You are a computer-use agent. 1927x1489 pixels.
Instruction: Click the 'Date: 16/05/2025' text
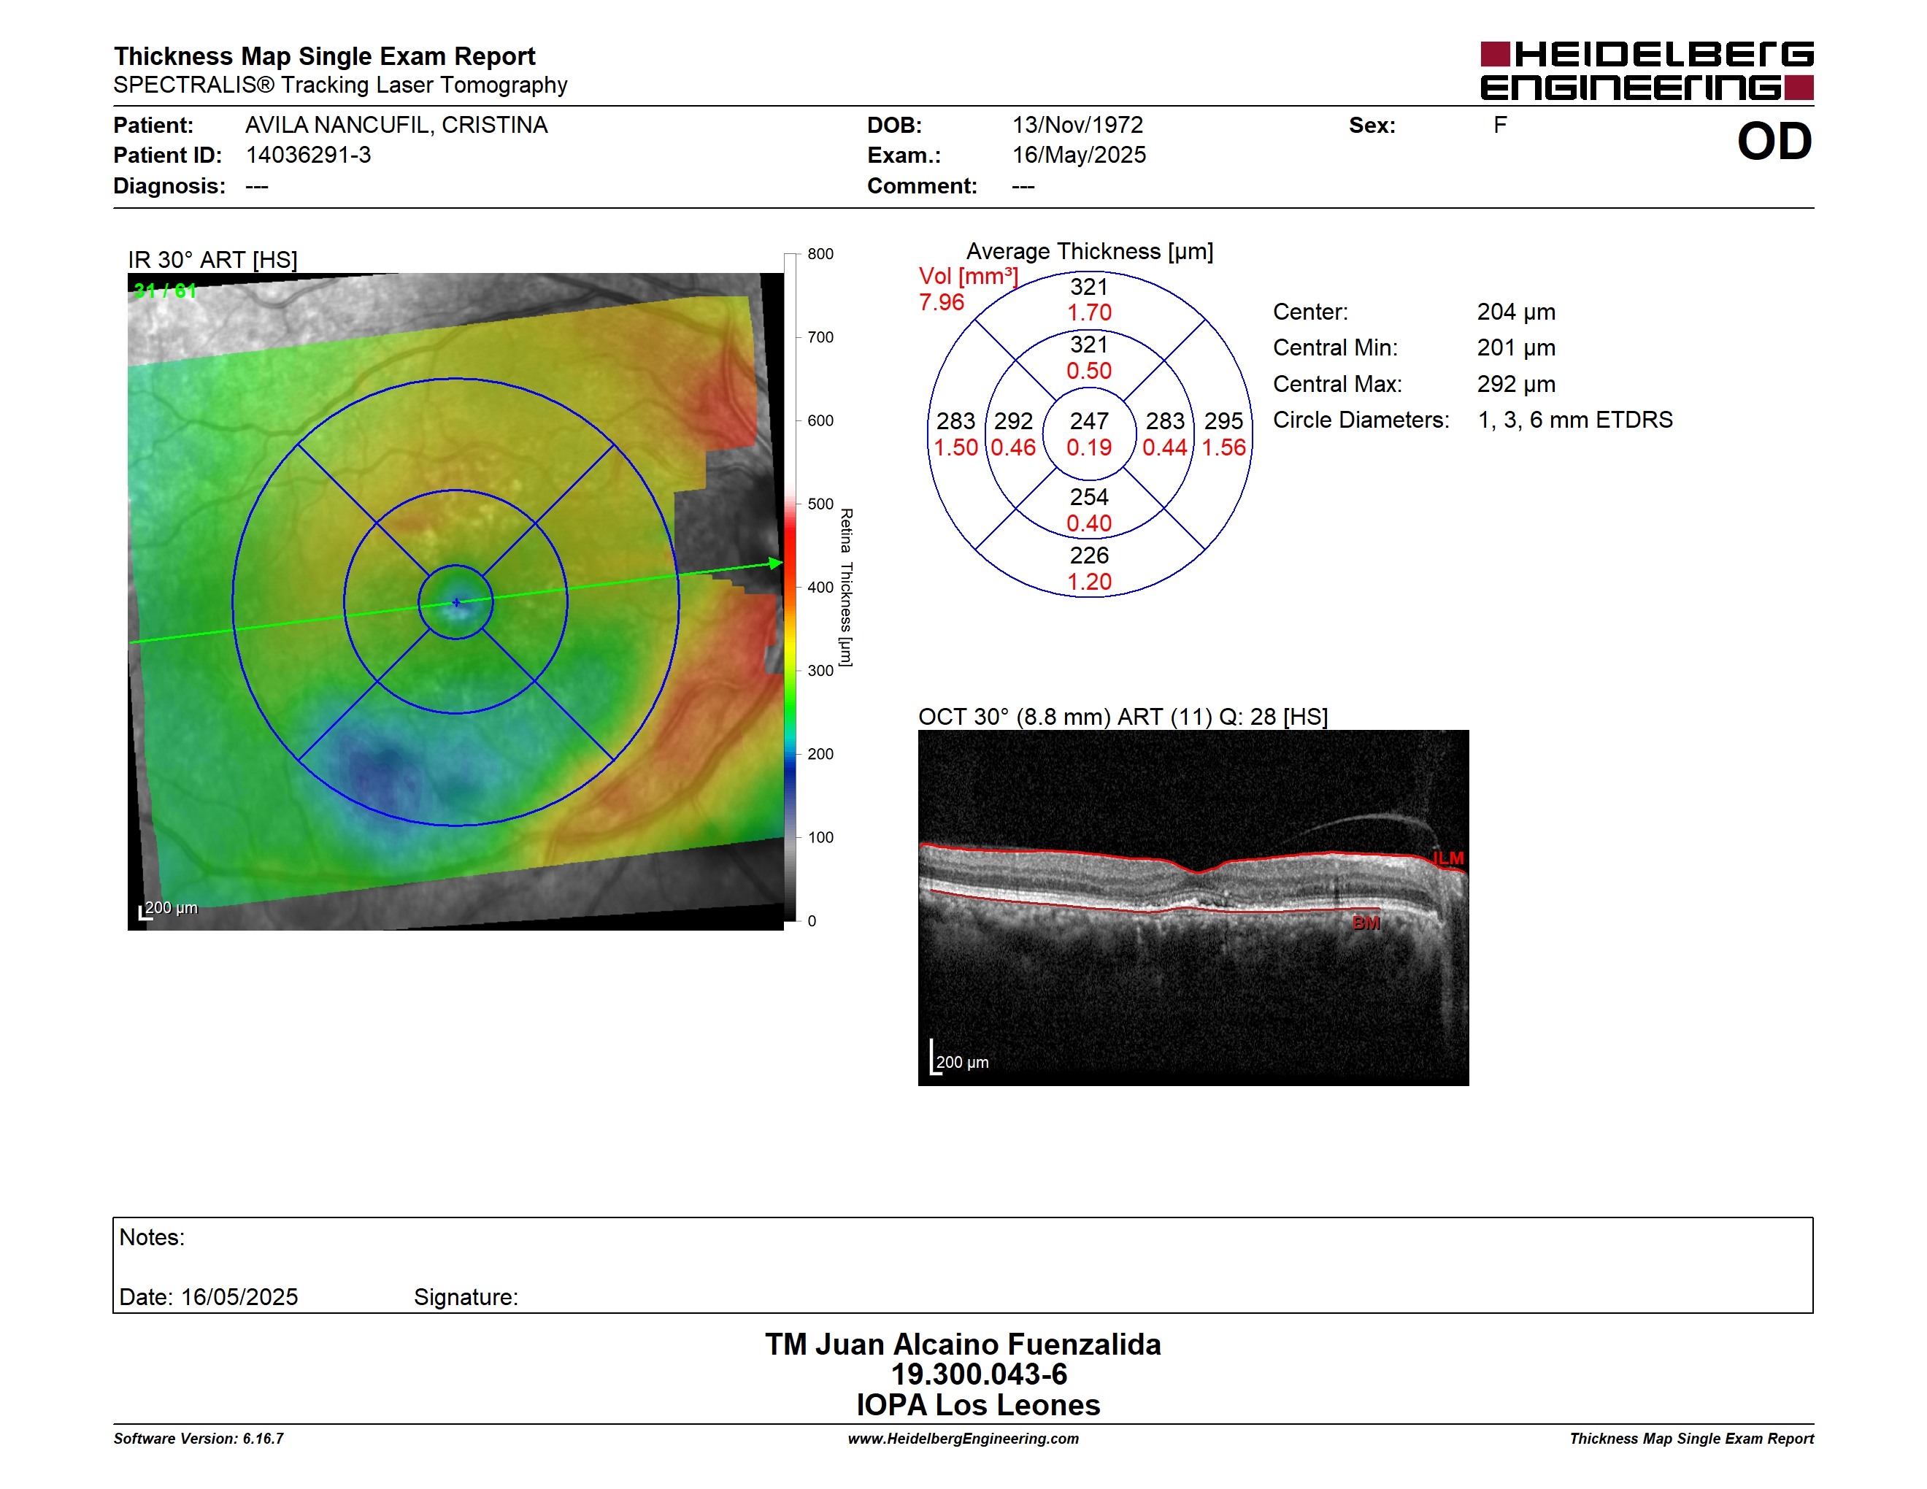tap(208, 1298)
